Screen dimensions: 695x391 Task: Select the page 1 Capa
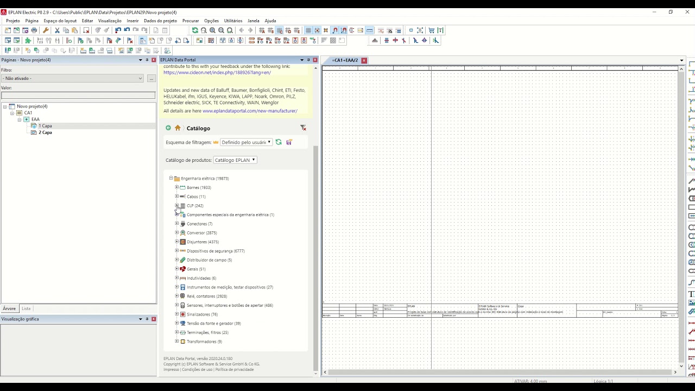[45, 126]
